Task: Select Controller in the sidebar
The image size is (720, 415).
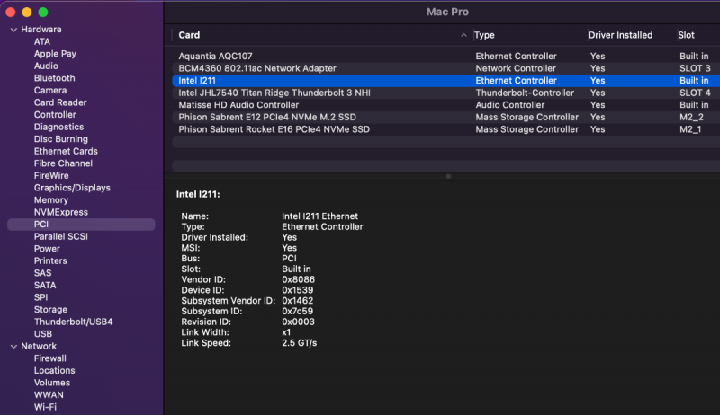Action: pyautogui.click(x=55, y=114)
